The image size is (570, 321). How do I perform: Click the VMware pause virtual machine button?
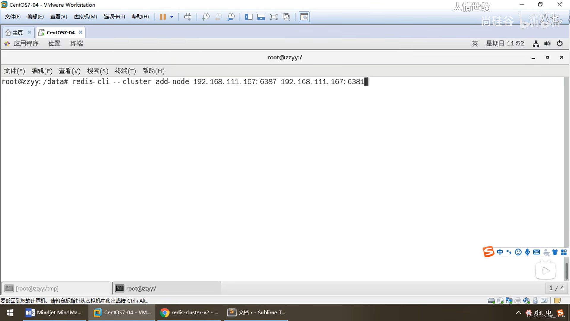pos(163,17)
